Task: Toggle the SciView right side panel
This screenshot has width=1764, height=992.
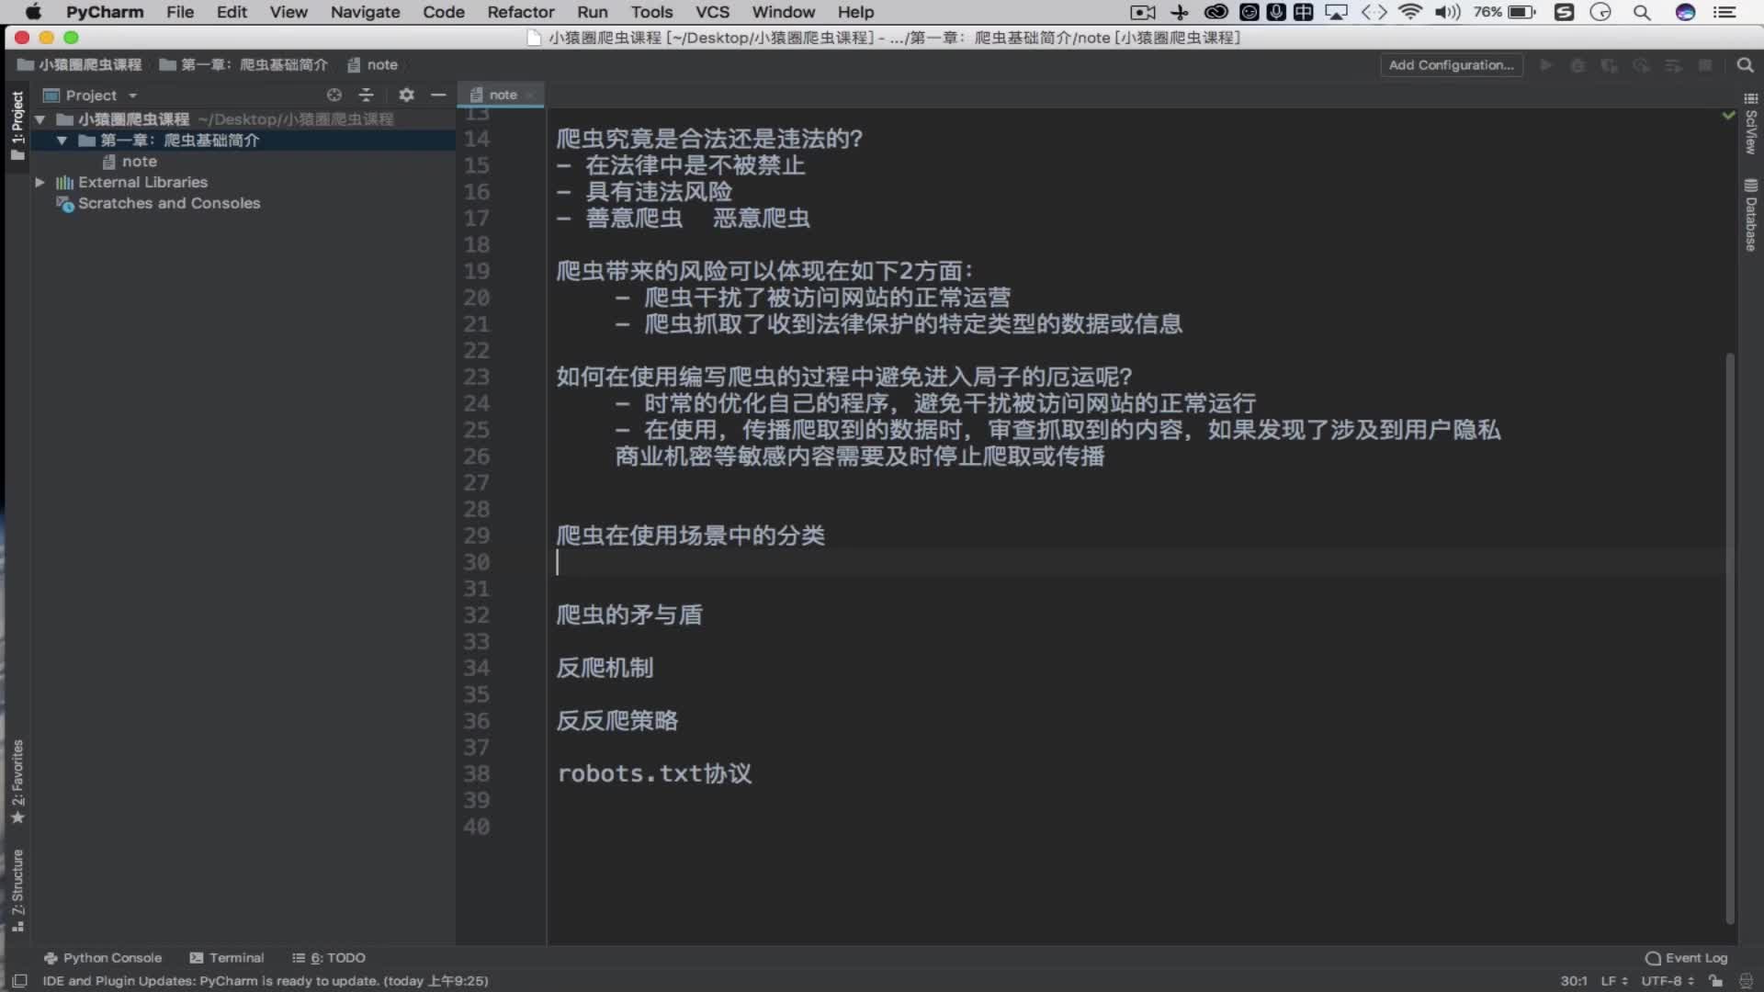Action: point(1751,123)
